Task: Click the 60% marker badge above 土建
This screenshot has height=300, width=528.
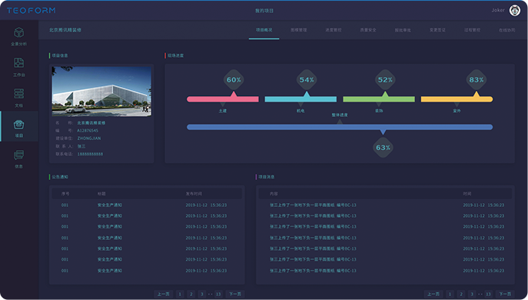Action: pos(234,80)
